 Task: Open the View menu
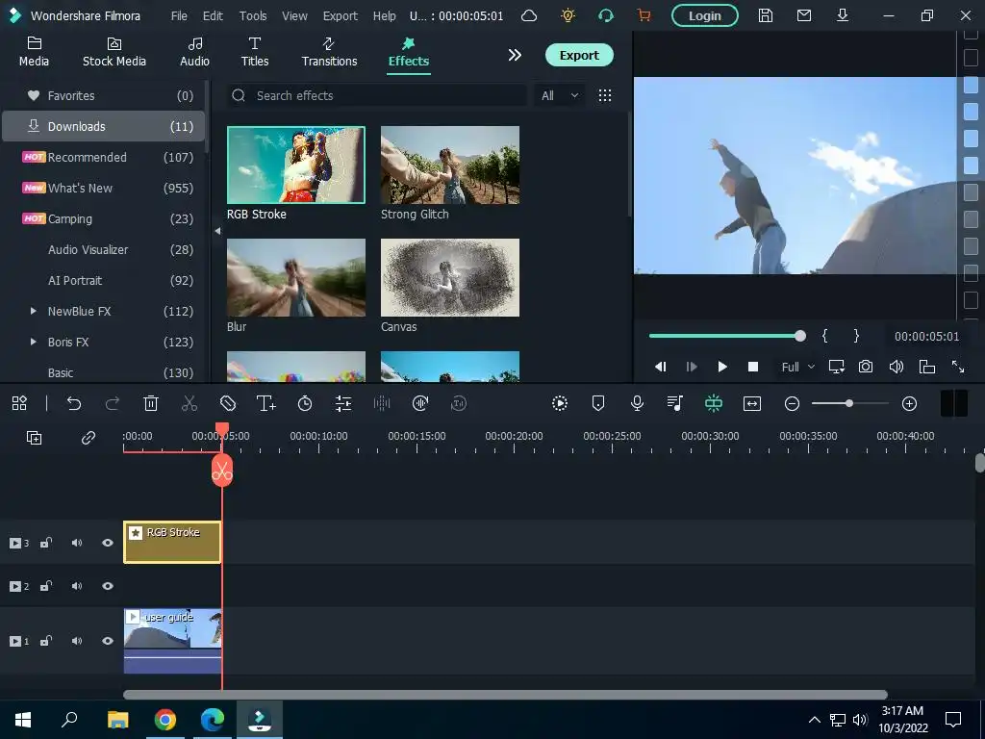[294, 15]
